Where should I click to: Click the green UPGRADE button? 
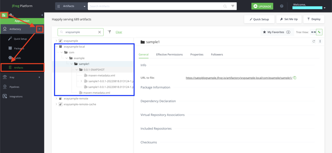pyautogui.click(x=262, y=6)
